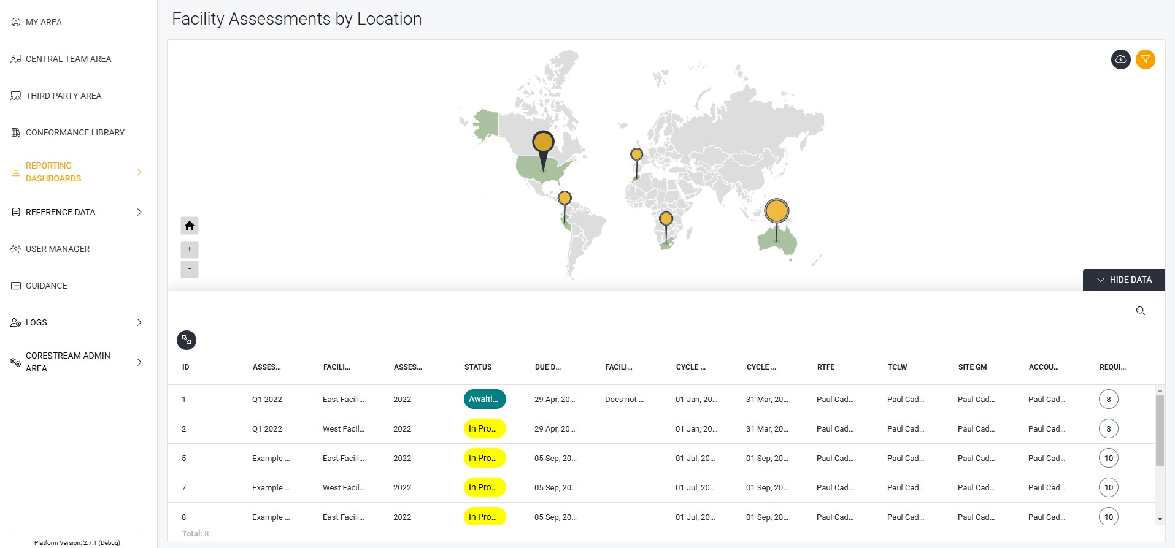Screen dimensions: 1175x548
Task: Open the orange filter button
Action: [x=1145, y=59]
